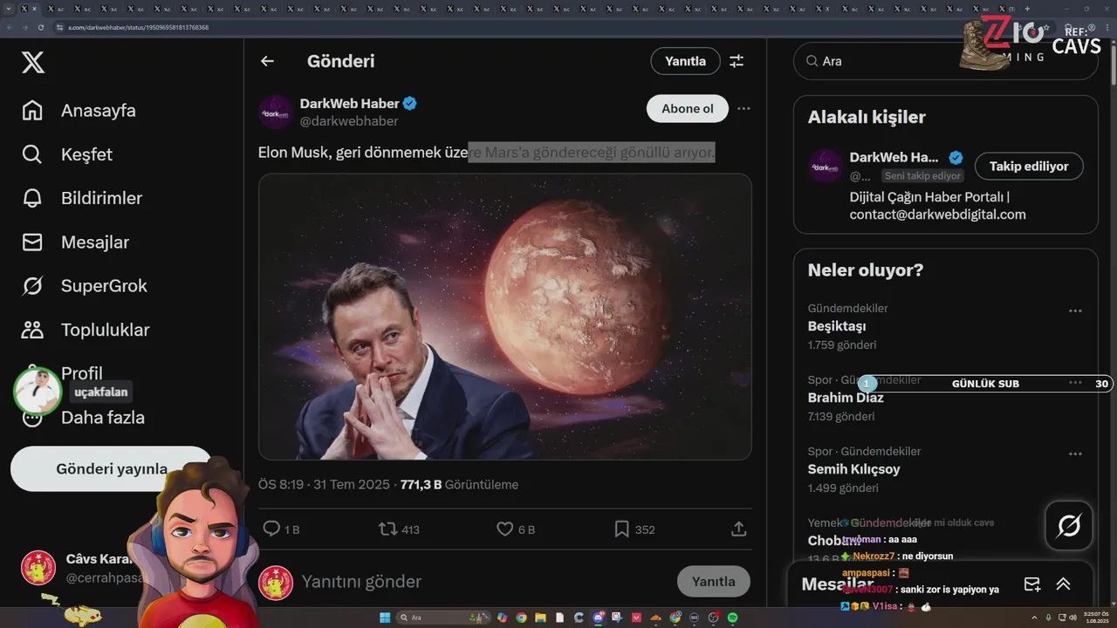Click the grey Yanıtla submit button

(x=713, y=581)
